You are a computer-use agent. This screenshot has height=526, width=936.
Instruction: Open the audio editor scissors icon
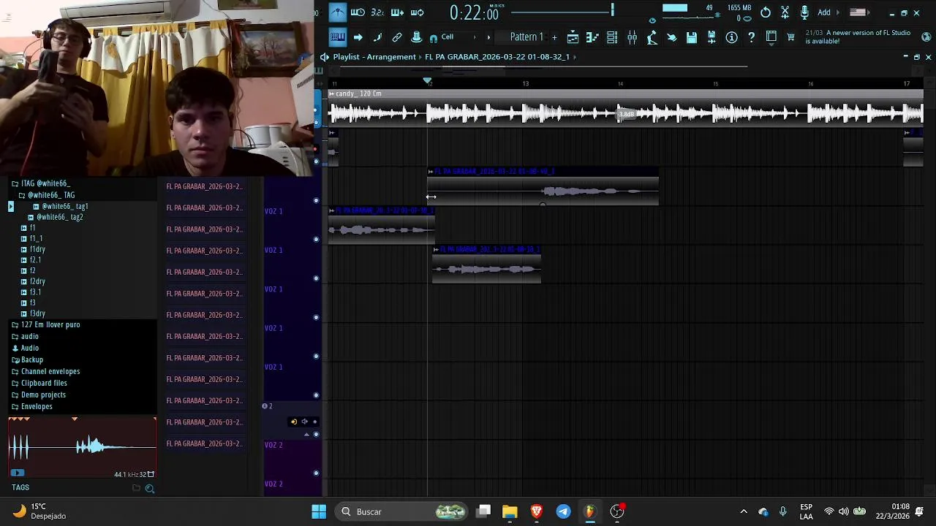(x=785, y=12)
